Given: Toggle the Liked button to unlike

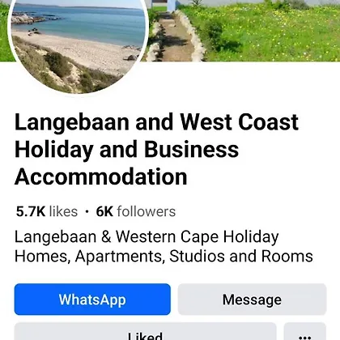Looking at the screenshot, I should (x=145, y=331).
